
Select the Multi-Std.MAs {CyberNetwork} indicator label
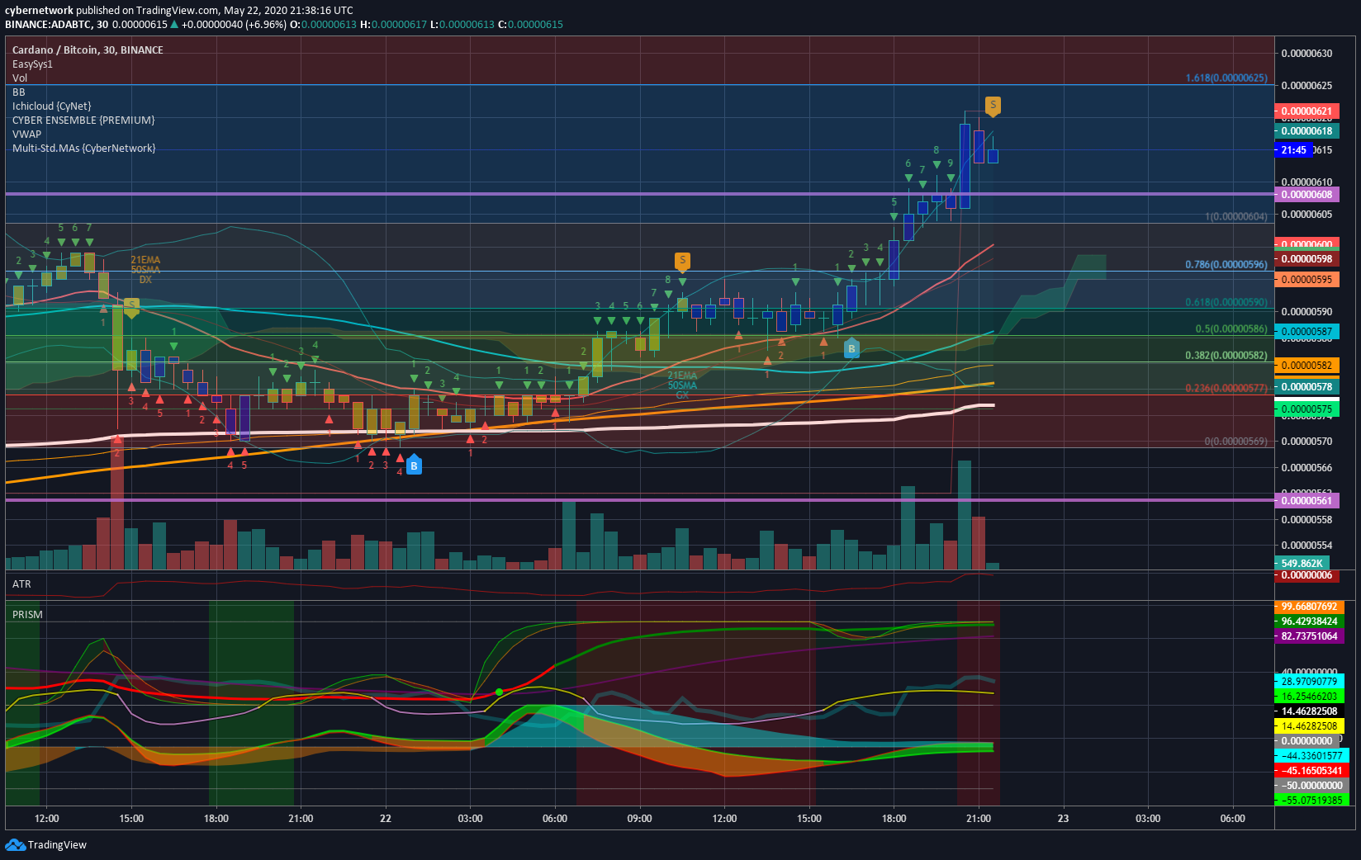83,149
